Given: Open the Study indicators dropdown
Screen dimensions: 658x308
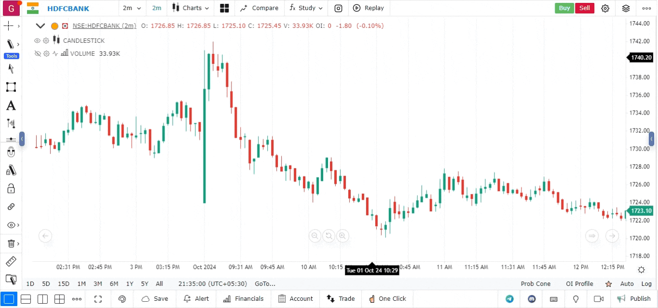Looking at the screenshot, I should coord(306,8).
